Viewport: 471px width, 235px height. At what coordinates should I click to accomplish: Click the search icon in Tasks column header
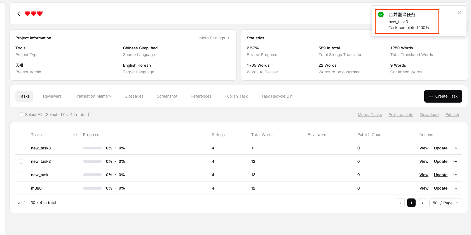75,135
